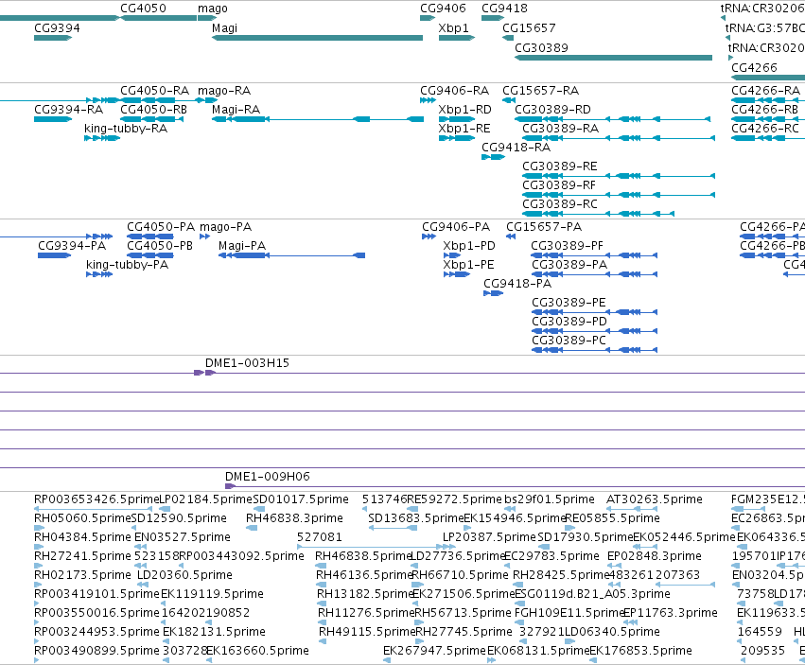
Task: Select the Xbp1-PD protein
Action: (x=452, y=255)
